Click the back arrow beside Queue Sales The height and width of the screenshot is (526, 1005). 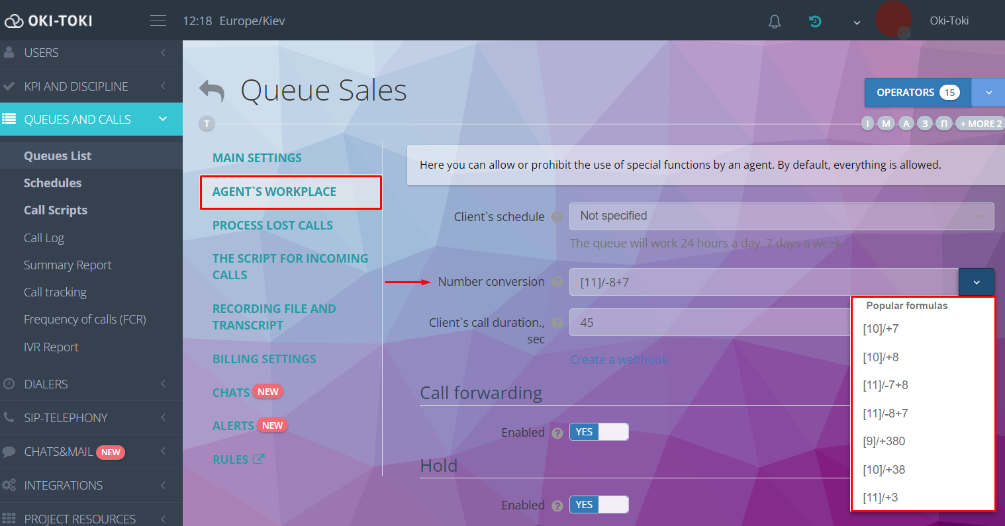tap(212, 91)
